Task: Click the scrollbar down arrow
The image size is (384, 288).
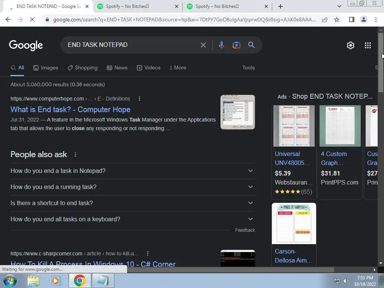Action: [381, 264]
